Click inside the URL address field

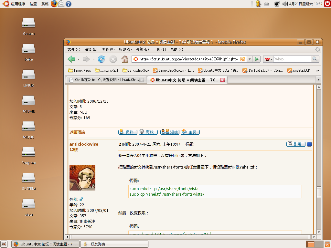coord(188,59)
